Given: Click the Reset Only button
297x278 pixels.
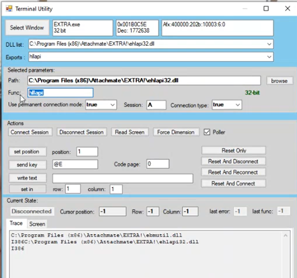Looking at the screenshot, I should click(234, 150).
